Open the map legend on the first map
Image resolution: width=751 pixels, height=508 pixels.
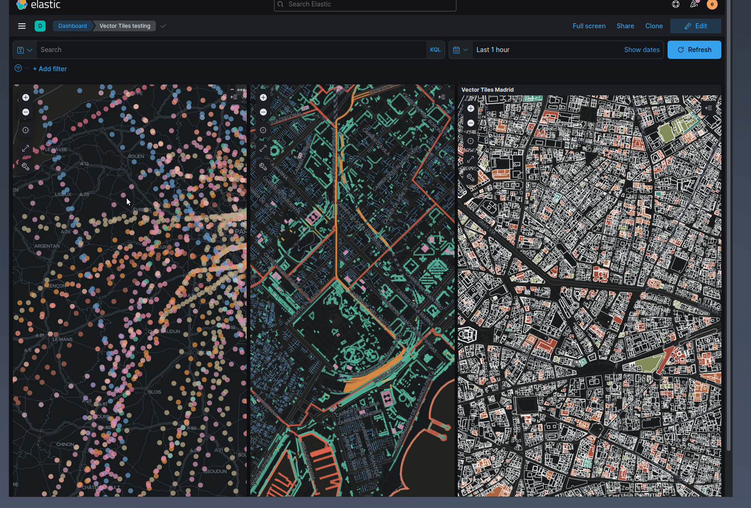point(234,96)
